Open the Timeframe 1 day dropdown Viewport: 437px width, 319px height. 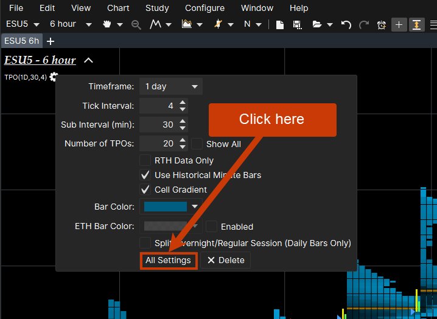pos(171,86)
